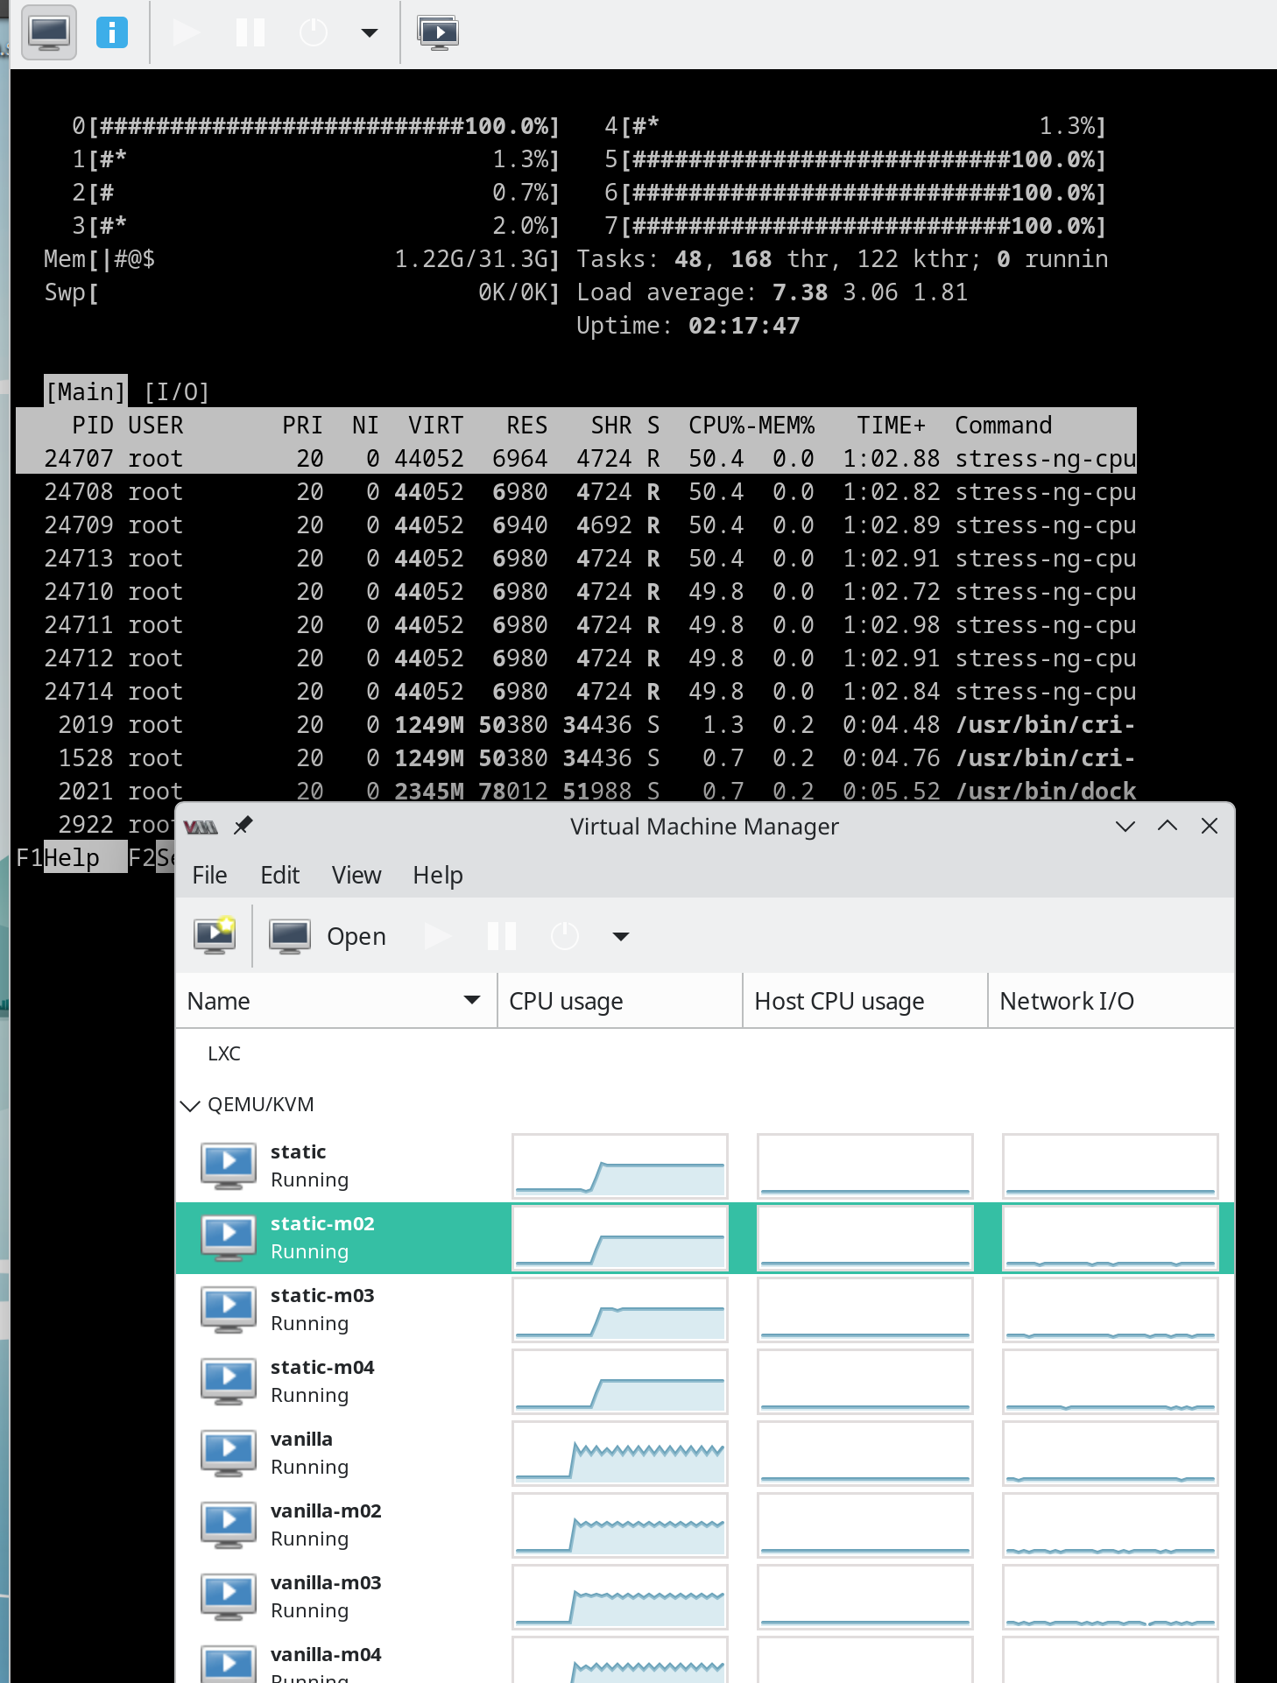Open the View menu
Image resolution: width=1277 pixels, height=1683 pixels.
356,875
